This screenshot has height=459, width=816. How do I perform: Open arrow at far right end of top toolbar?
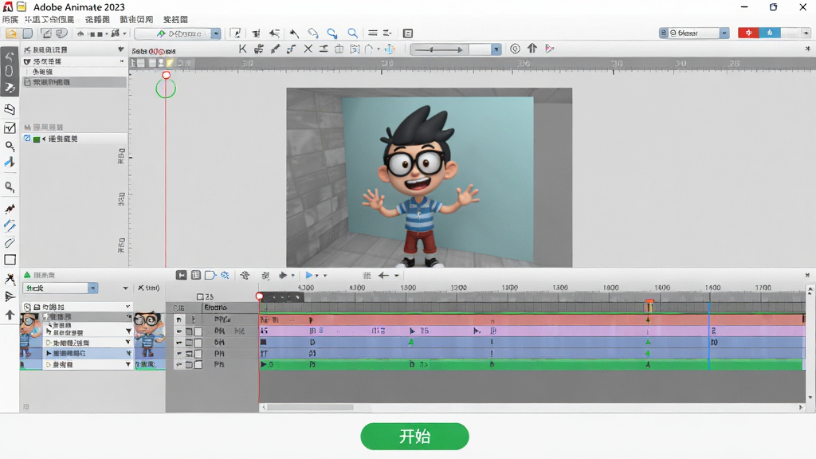click(806, 33)
